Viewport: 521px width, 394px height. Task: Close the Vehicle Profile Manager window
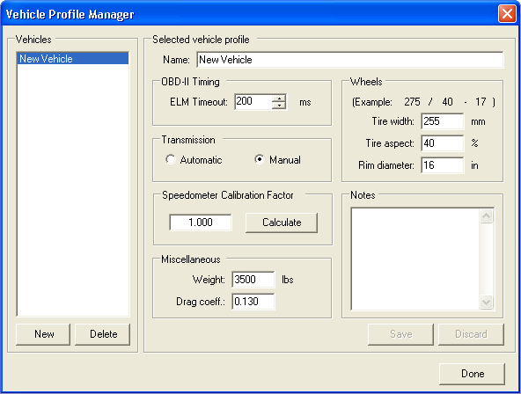coord(507,14)
